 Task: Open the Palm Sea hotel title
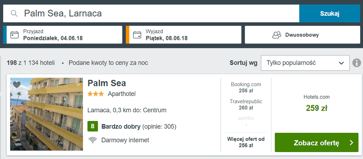pyautogui.click(x=107, y=83)
